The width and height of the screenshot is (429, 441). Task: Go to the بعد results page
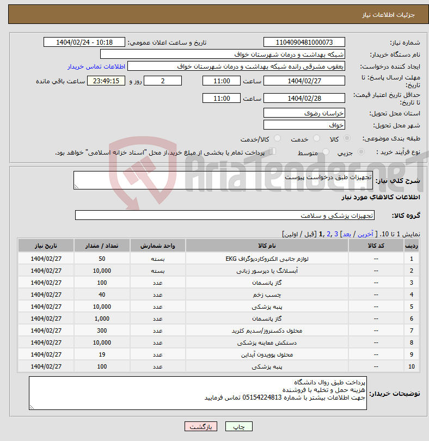pos(347,234)
